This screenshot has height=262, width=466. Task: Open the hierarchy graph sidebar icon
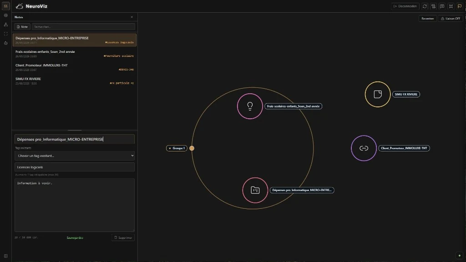pos(5,25)
